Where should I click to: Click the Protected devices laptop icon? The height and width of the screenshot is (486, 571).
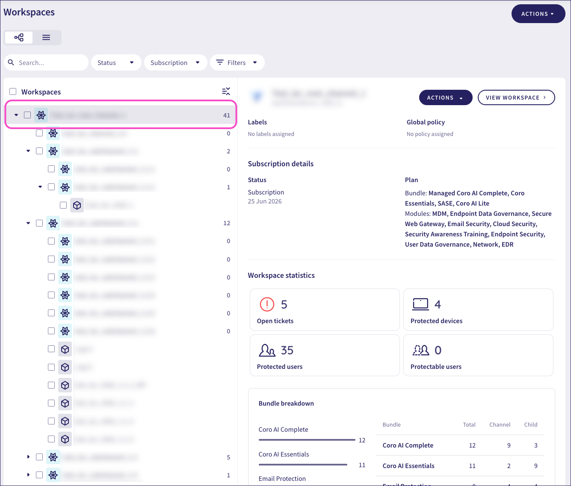pyautogui.click(x=420, y=304)
